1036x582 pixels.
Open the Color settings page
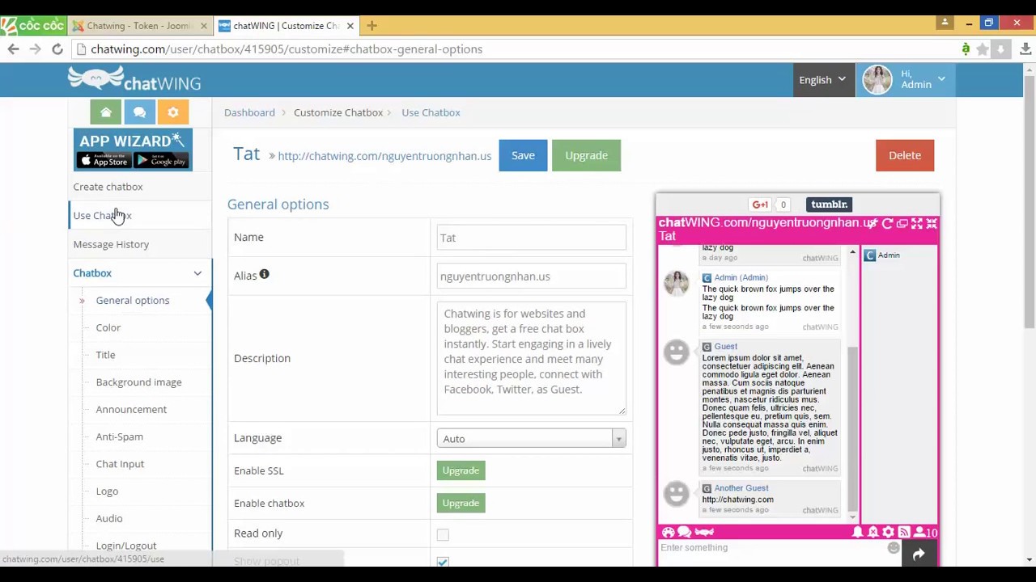tap(108, 327)
